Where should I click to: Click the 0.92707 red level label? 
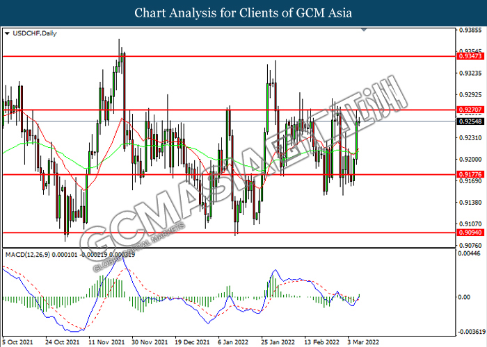[x=470, y=110]
